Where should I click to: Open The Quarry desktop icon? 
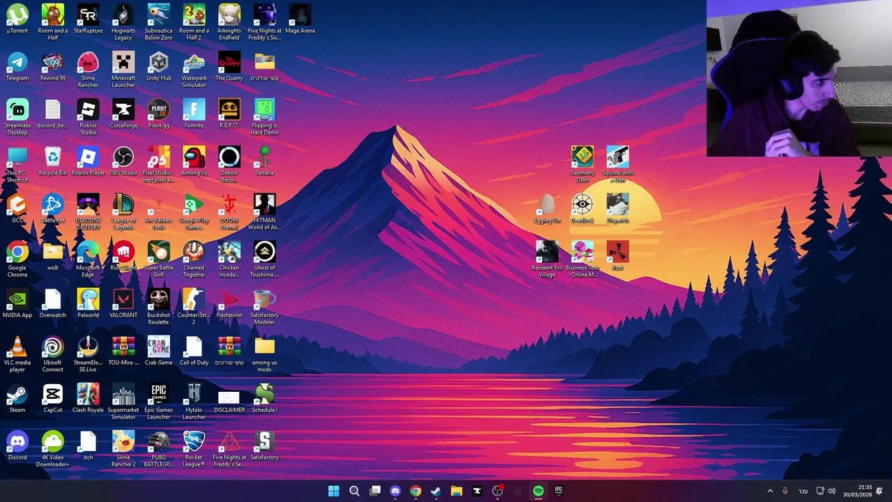coord(229,67)
